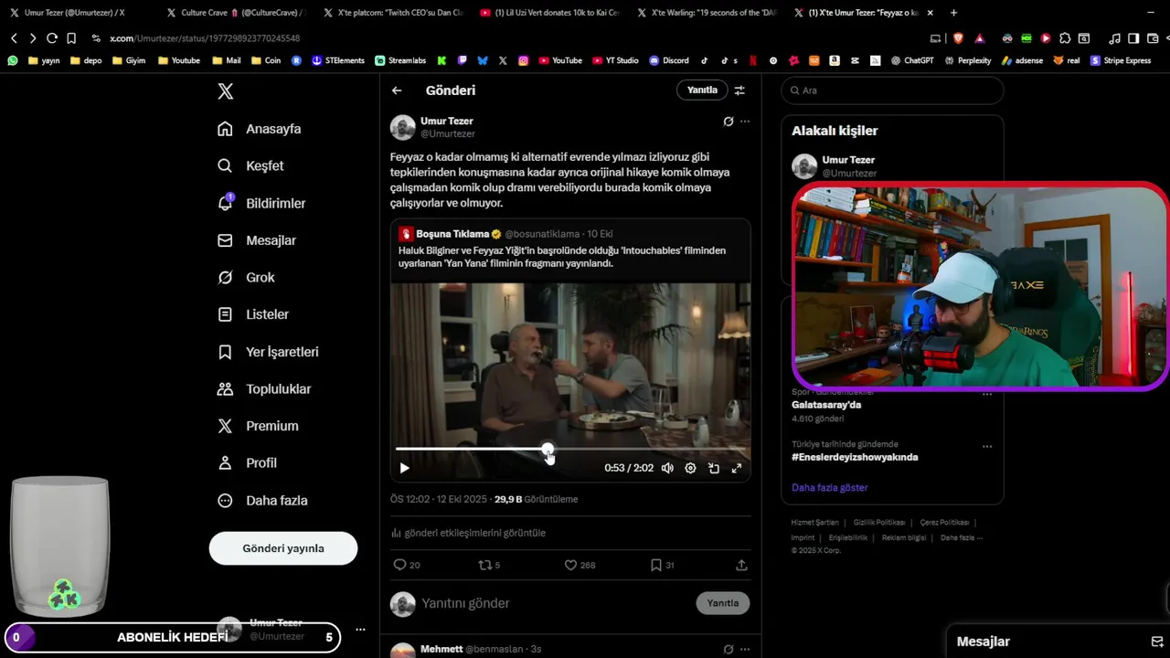Open reply sort filter icon
1170x658 pixels.
point(739,90)
